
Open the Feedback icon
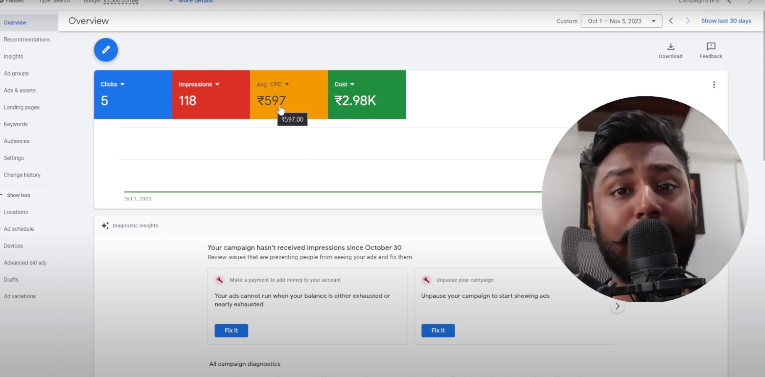coord(711,46)
